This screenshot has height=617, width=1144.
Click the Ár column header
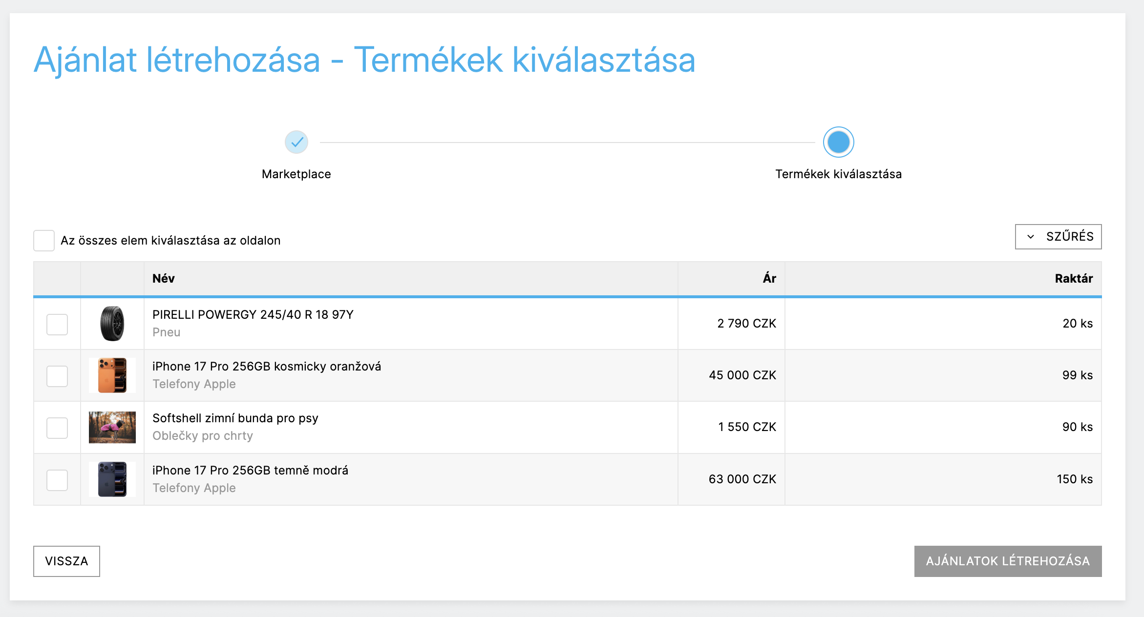coord(769,279)
